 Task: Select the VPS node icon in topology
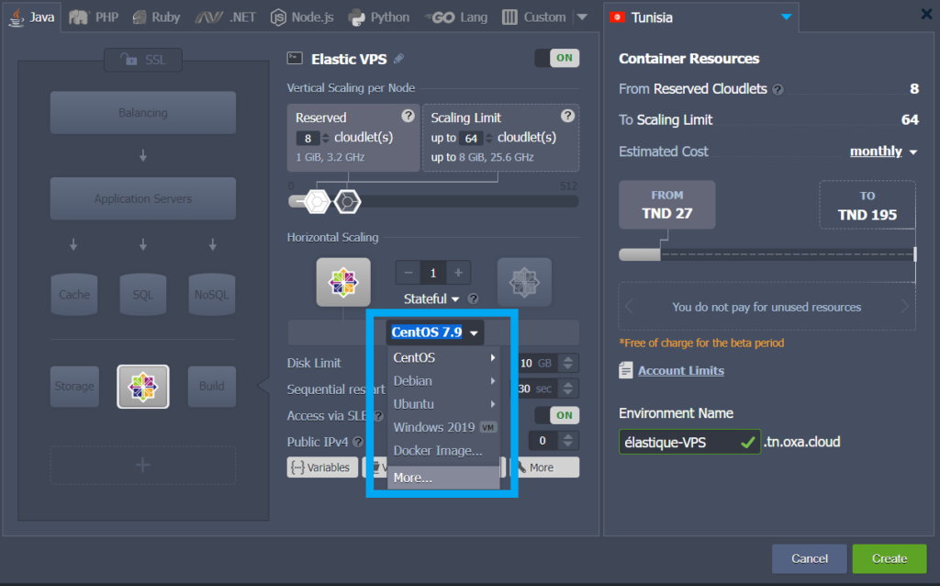click(142, 386)
